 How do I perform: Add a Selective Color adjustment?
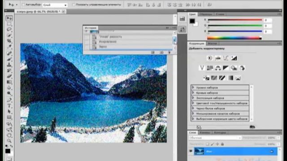[238, 78]
